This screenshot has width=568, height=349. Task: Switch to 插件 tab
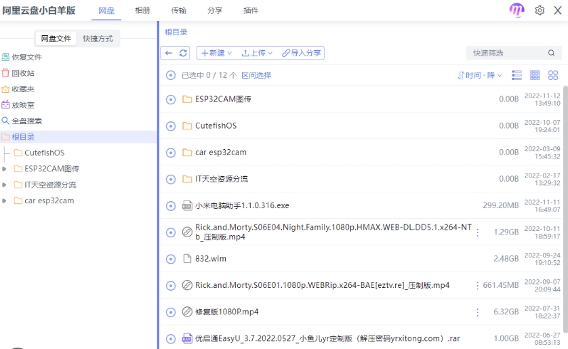pyautogui.click(x=251, y=10)
